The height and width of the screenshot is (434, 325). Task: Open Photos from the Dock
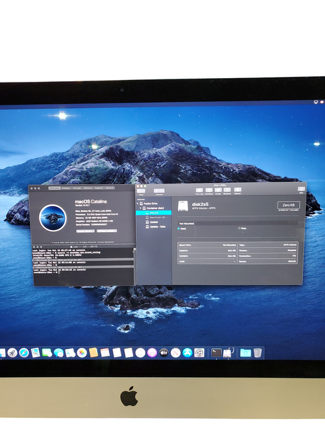[82, 353]
